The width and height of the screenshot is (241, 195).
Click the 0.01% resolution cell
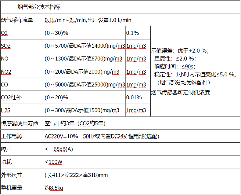coord(134,98)
